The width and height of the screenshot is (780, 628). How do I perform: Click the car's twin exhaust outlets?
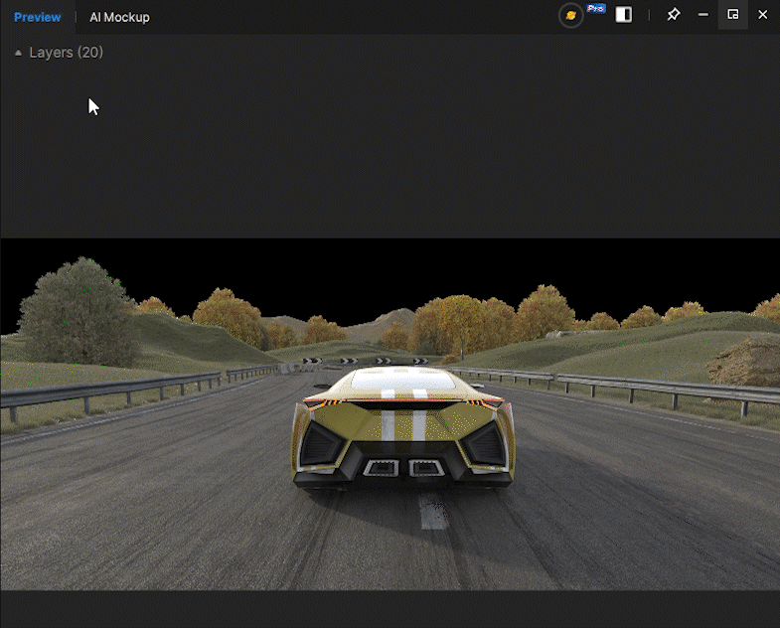pyautogui.click(x=404, y=468)
